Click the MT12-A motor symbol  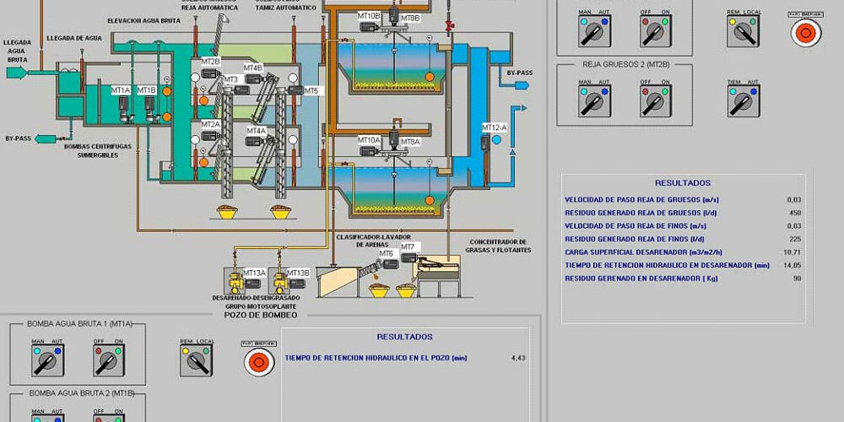coord(485,142)
